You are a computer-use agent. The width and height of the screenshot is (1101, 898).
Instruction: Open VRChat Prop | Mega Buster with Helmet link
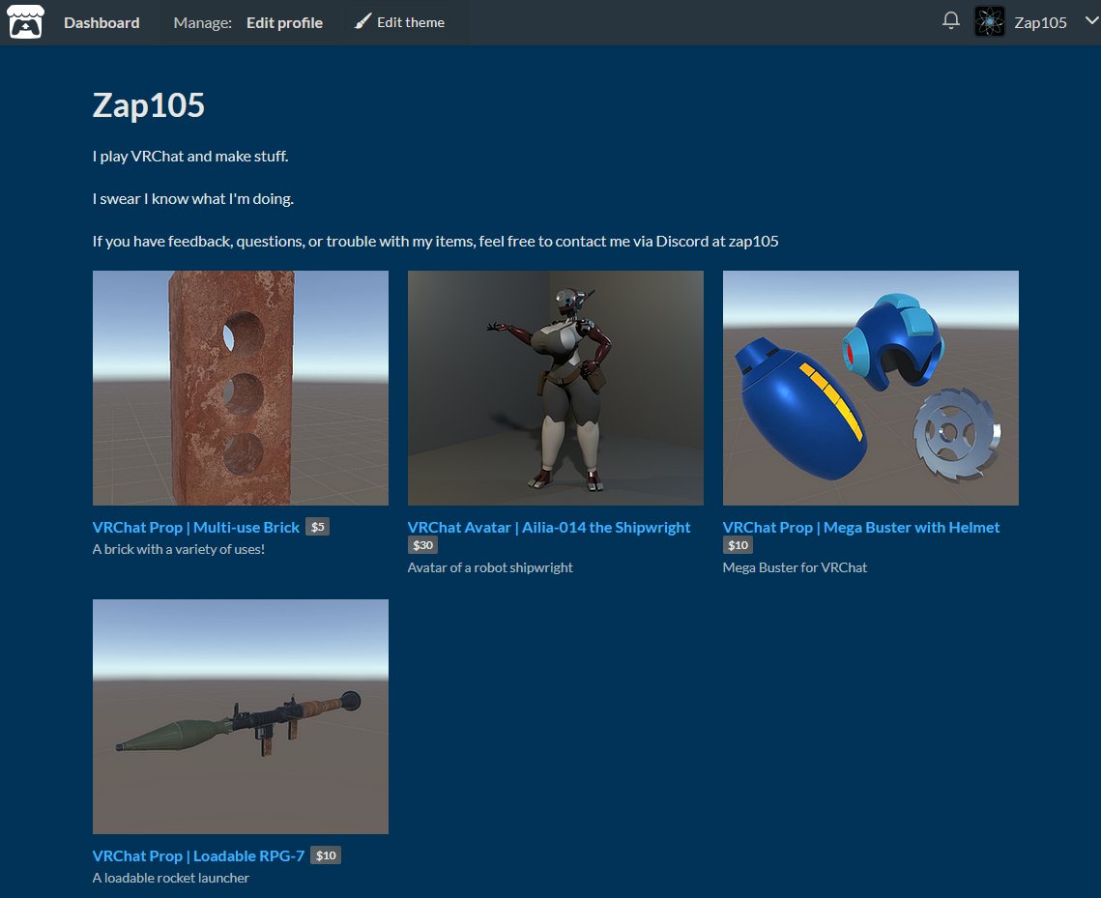pos(861,527)
